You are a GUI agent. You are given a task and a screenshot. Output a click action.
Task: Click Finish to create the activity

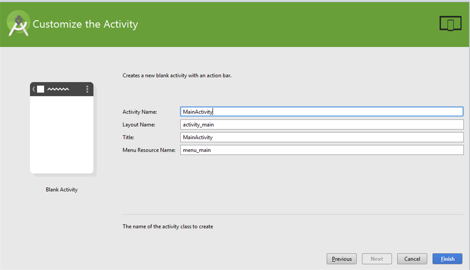[x=448, y=259]
